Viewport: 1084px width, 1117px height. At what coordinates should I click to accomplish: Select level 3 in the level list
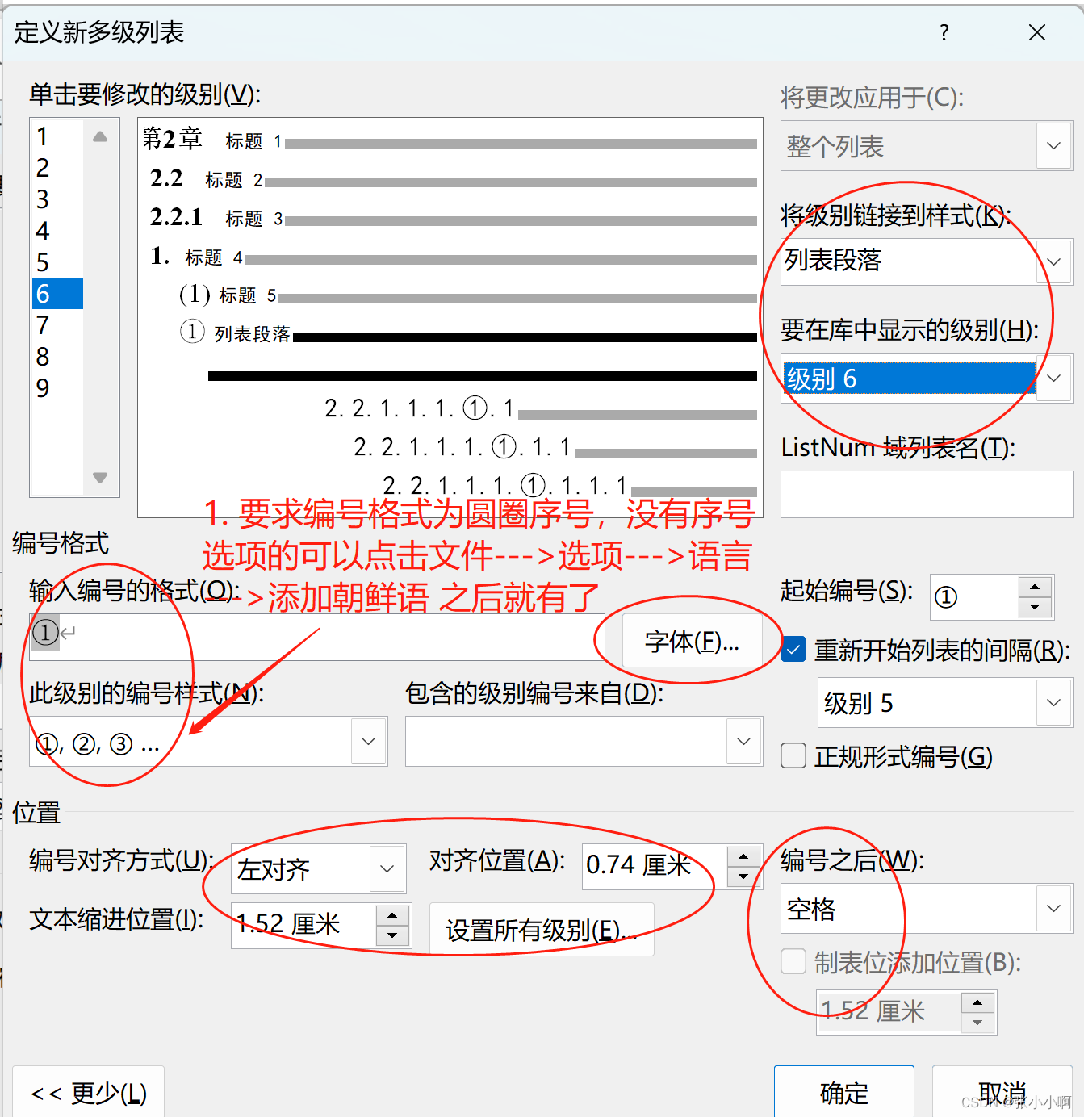[x=57, y=199]
